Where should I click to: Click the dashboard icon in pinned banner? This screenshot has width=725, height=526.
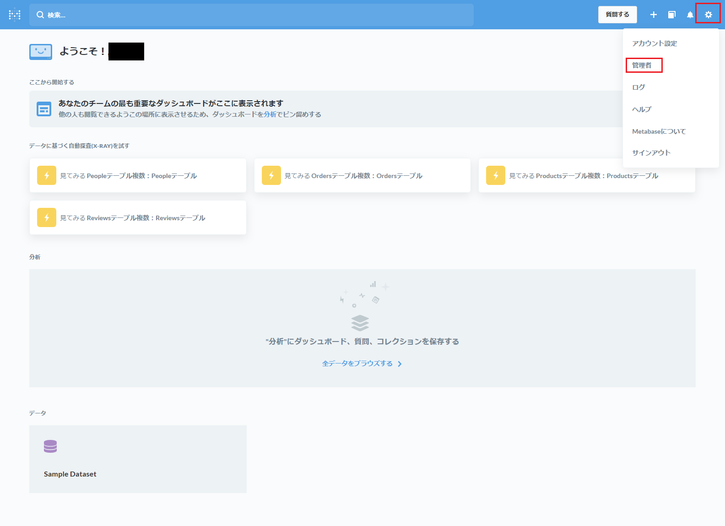coord(44,109)
